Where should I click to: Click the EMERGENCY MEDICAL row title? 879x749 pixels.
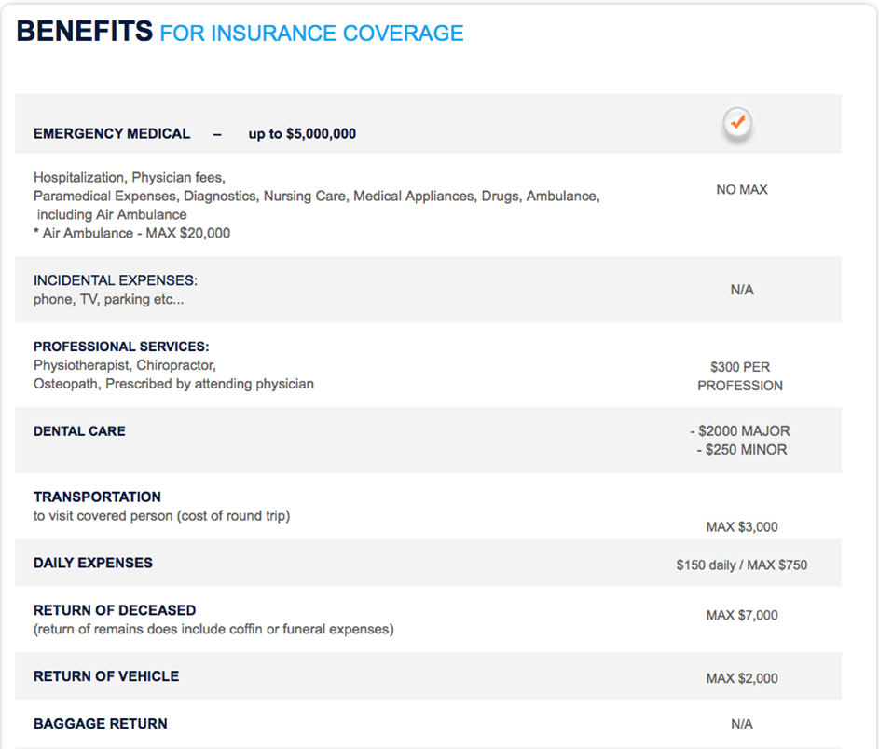112,134
